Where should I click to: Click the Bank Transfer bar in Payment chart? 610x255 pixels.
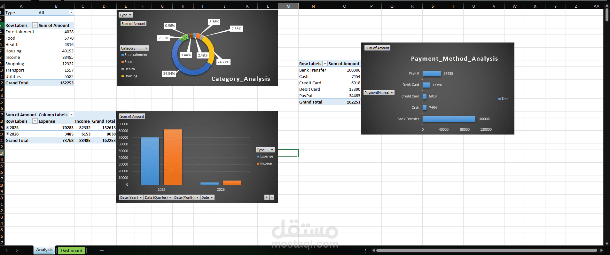point(449,119)
